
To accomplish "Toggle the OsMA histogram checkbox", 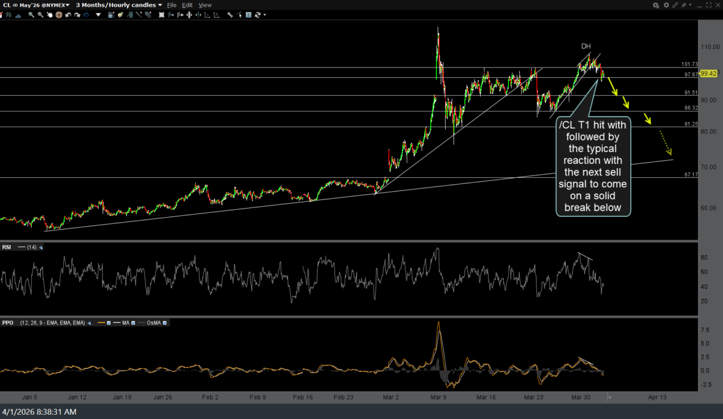I will click(x=164, y=323).
